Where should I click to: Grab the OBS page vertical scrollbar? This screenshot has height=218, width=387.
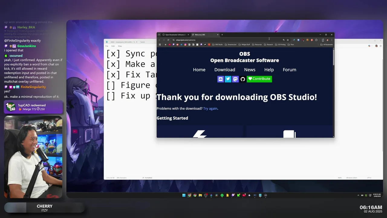[333, 57]
